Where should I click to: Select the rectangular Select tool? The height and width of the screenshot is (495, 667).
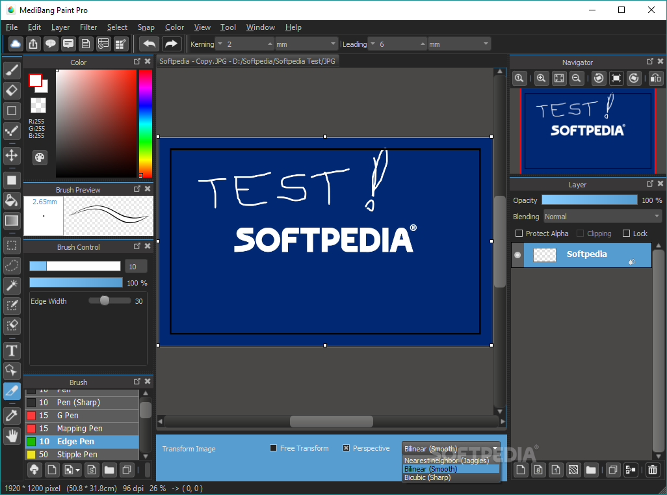pyautogui.click(x=12, y=246)
